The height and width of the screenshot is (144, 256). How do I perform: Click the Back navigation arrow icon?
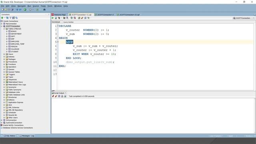tap(17, 10)
